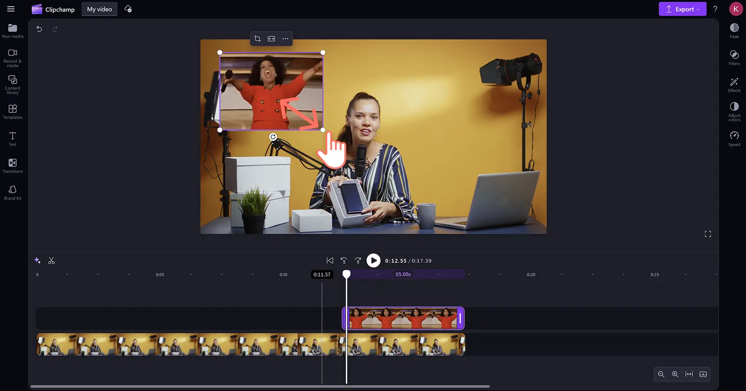The width and height of the screenshot is (746, 391).
Task: Open the Effects property panel
Action: (734, 85)
